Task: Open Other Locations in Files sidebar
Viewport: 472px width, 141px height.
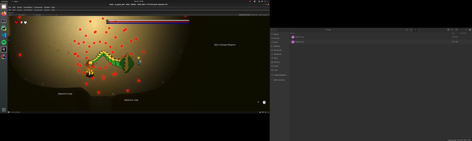Action: [279, 80]
